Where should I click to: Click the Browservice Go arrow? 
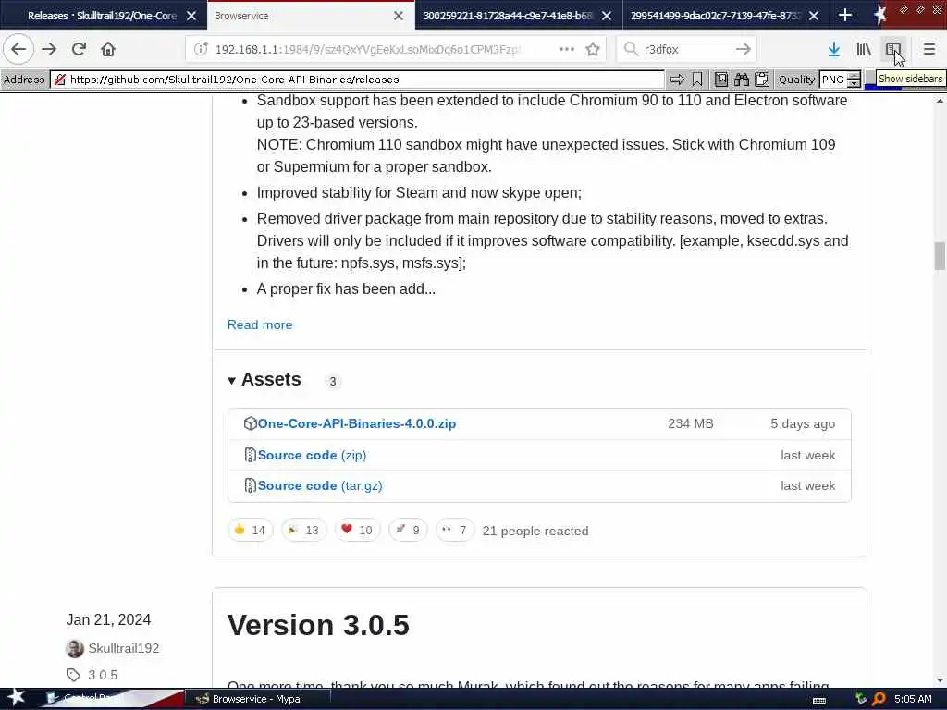point(677,80)
